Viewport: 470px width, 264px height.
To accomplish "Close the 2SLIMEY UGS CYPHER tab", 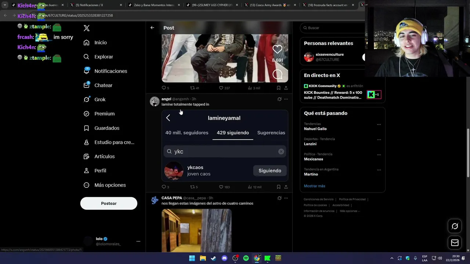I will pyautogui.click(x=237, y=5).
